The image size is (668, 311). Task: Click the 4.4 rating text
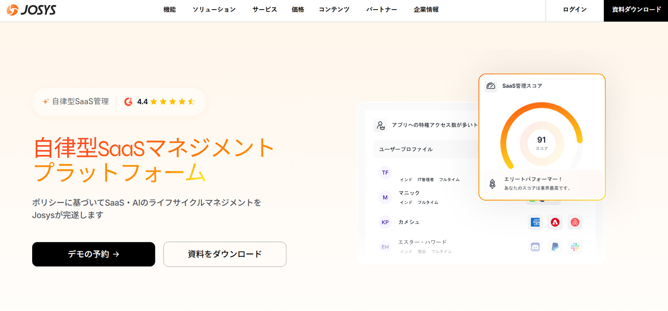(142, 102)
